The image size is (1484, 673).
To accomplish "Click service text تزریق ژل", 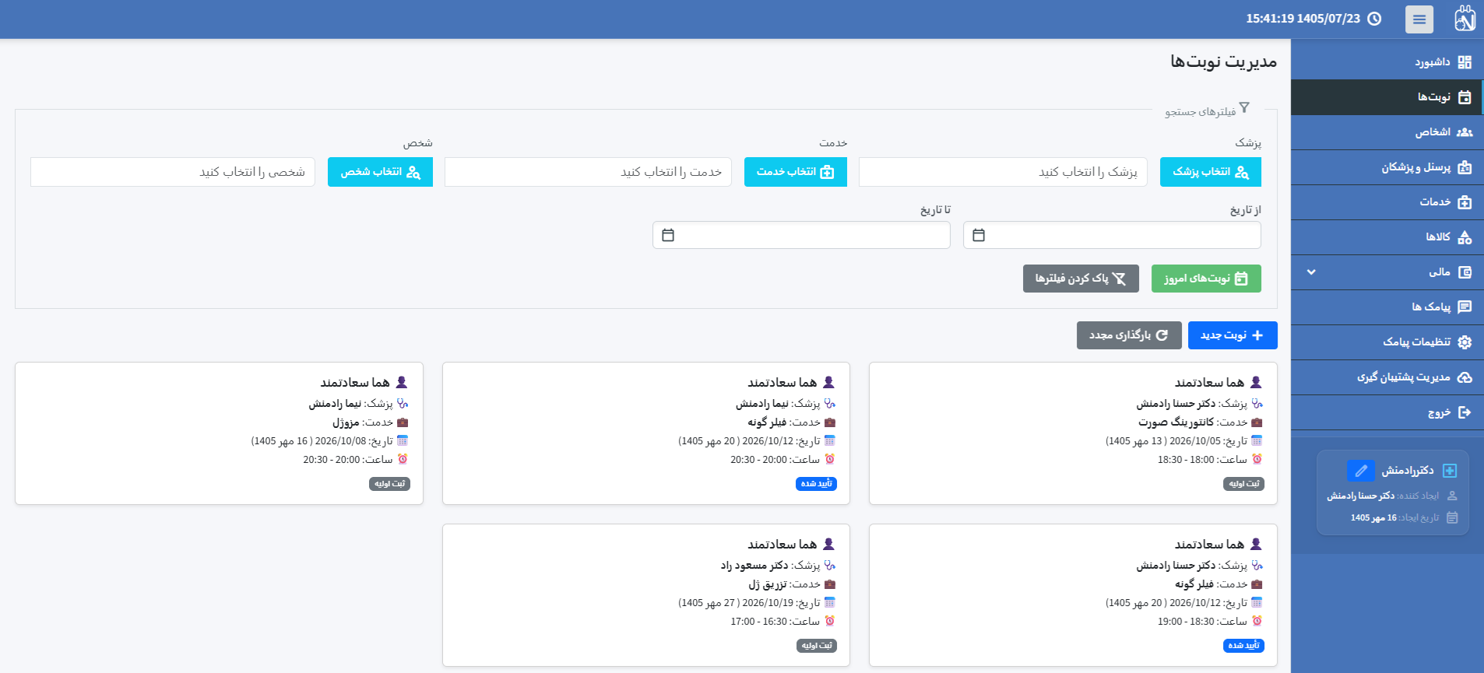I will click(x=767, y=584).
